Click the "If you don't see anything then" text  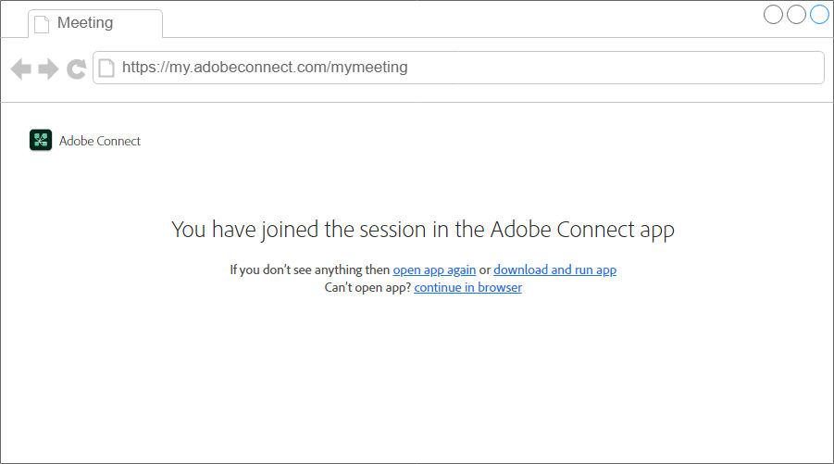pyautogui.click(x=309, y=270)
